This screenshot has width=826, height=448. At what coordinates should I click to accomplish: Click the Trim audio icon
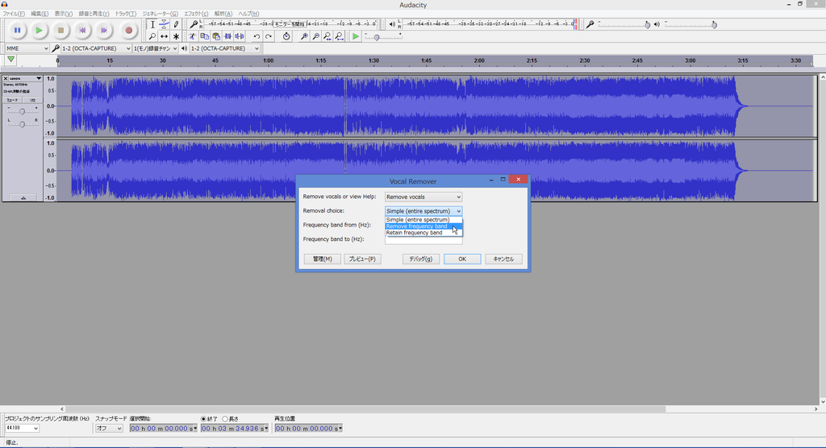[227, 36]
